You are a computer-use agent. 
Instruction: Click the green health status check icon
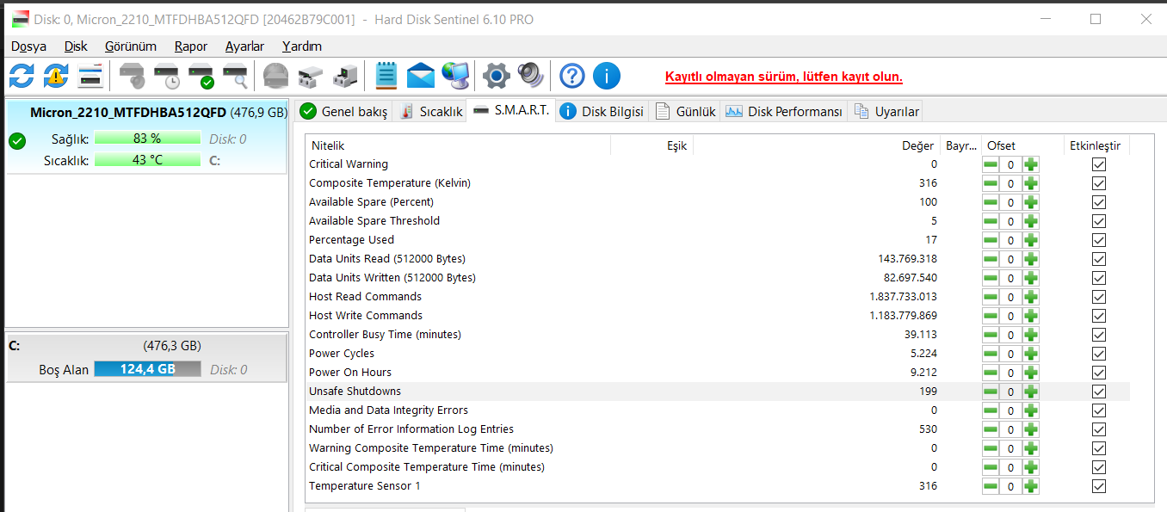[17, 140]
